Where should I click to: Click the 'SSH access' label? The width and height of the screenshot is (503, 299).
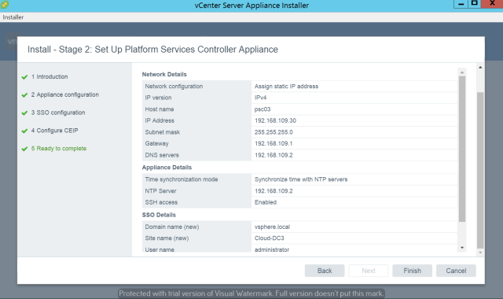(x=161, y=202)
